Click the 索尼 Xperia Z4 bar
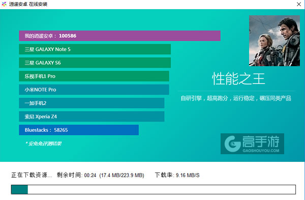Screen dimensions: 305x200 [91, 117]
